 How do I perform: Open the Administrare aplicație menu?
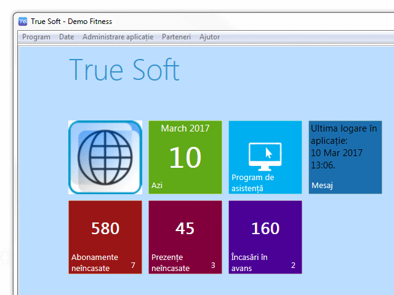click(118, 37)
